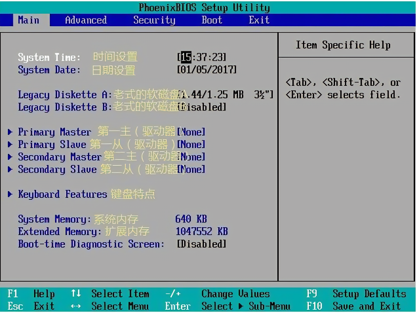Click the F10 Save and Exit hint

click(x=354, y=306)
